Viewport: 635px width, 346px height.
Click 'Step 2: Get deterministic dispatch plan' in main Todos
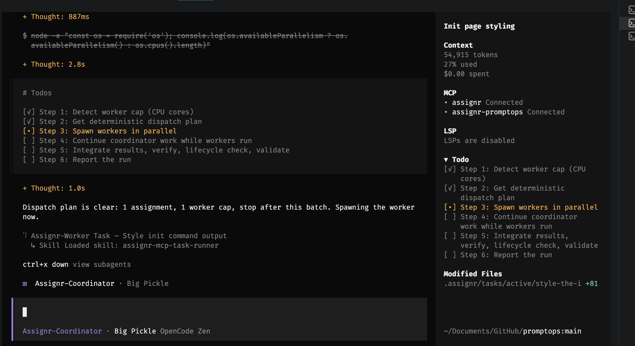tap(121, 121)
